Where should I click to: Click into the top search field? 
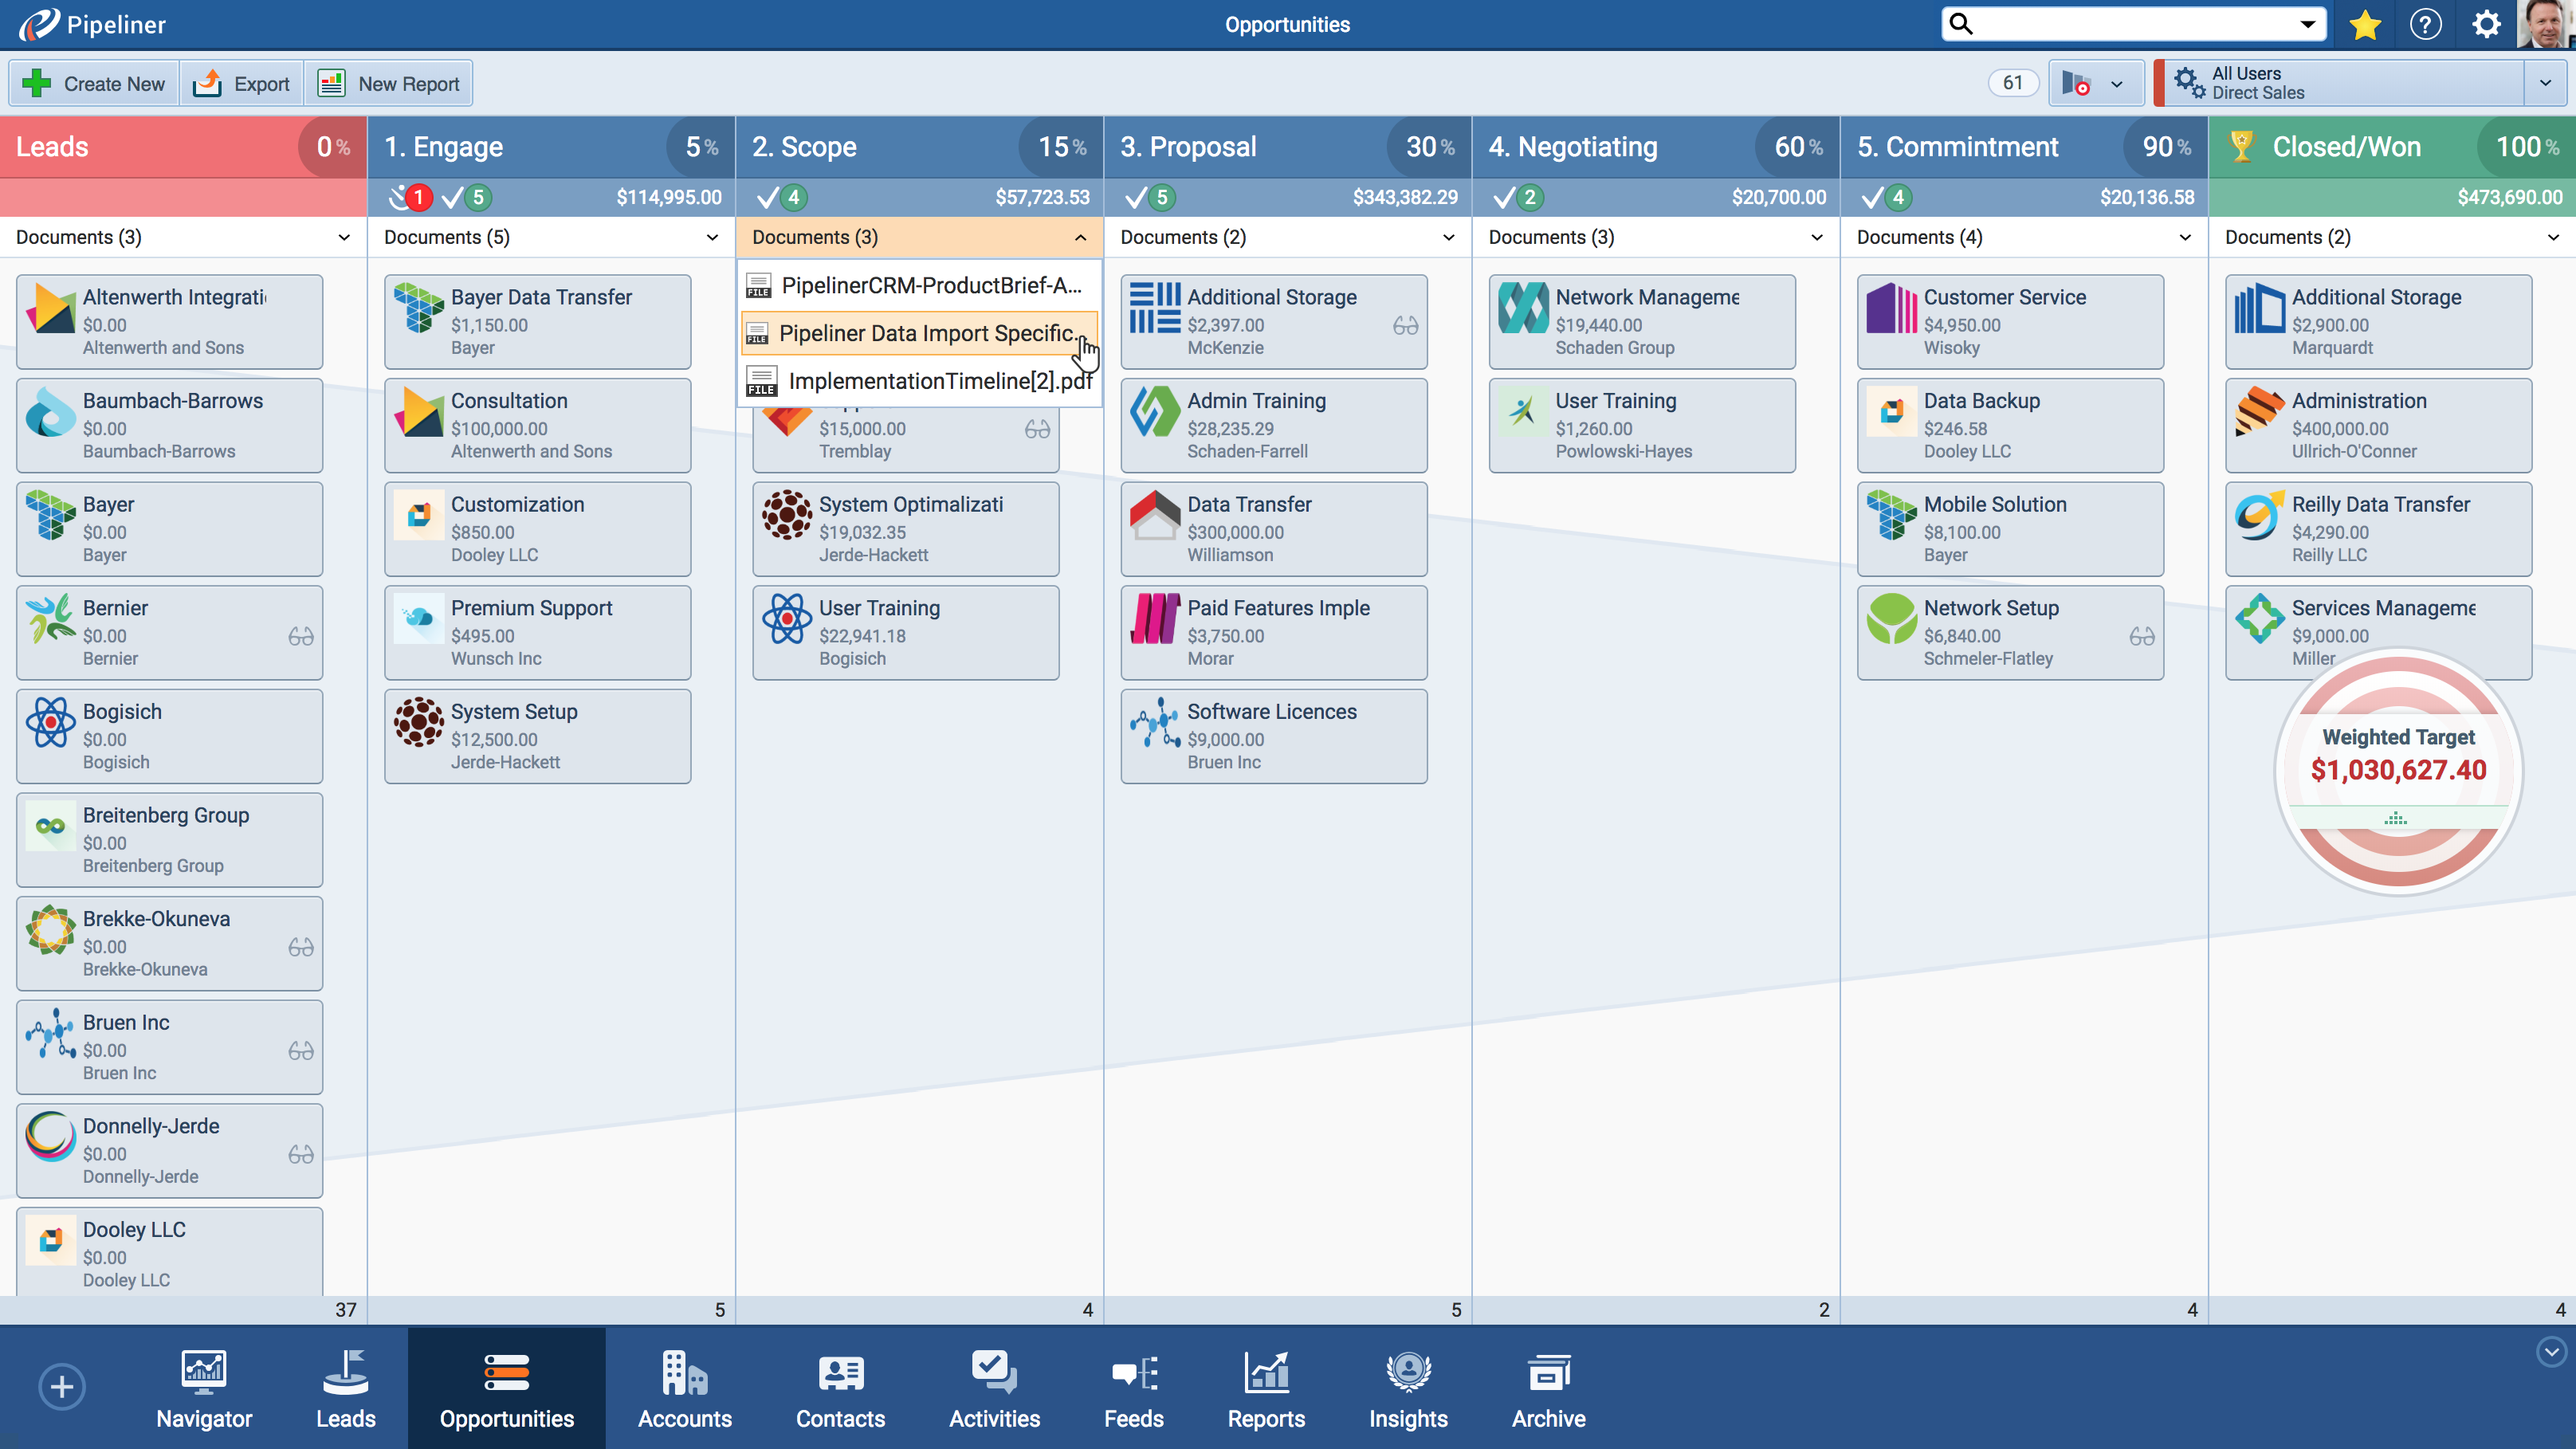click(x=2130, y=24)
